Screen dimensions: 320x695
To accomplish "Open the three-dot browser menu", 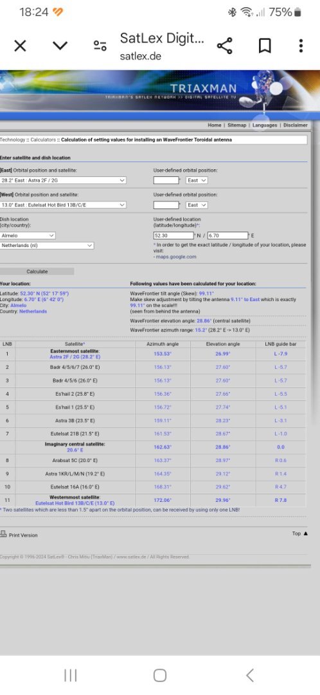I will click(x=301, y=46).
